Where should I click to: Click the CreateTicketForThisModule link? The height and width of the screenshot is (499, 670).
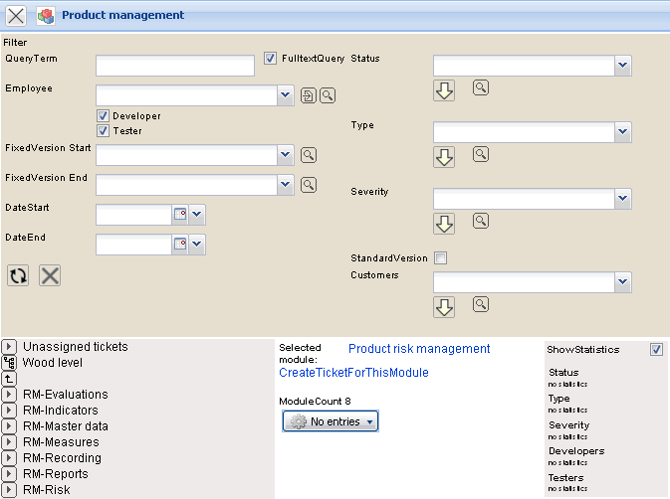pyautogui.click(x=353, y=373)
